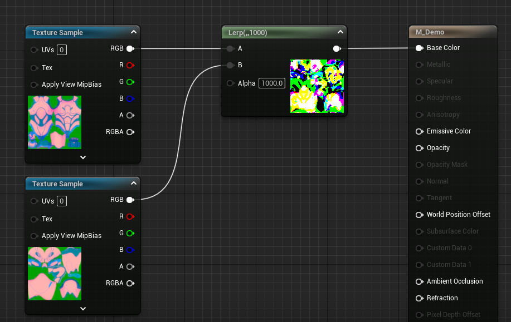511x322 pixels.
Task: Click the Emissive Color input pin
Action: 419,131
